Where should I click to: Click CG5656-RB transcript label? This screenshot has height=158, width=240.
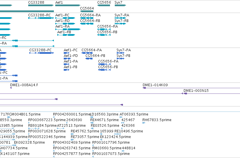coord(107,32)
